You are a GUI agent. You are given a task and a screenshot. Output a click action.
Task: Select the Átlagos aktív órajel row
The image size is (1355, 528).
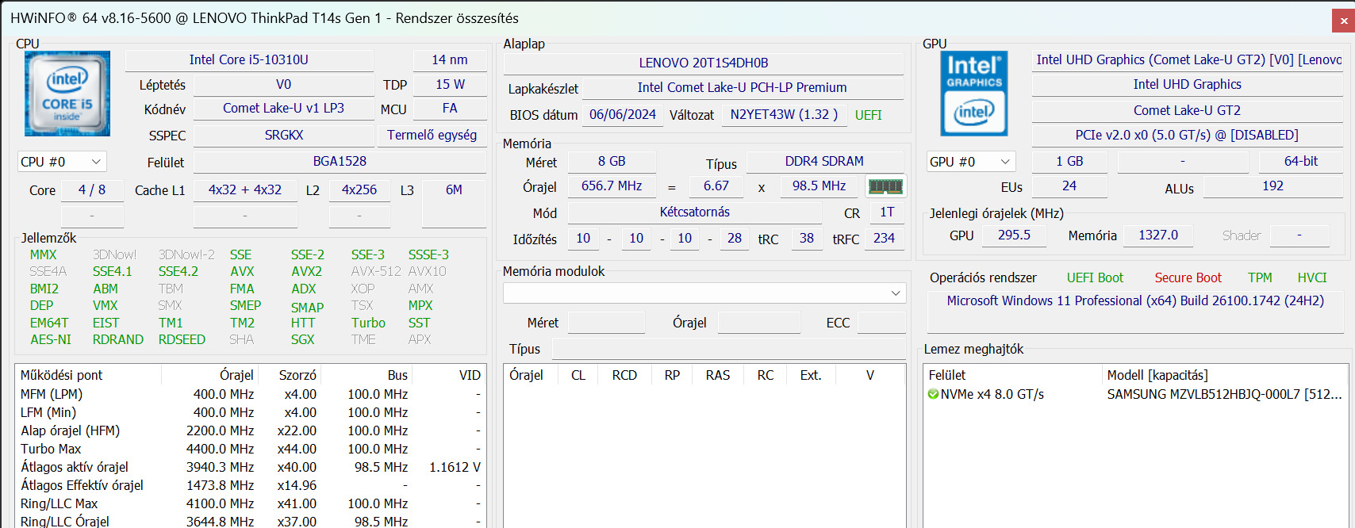point(251,467)
